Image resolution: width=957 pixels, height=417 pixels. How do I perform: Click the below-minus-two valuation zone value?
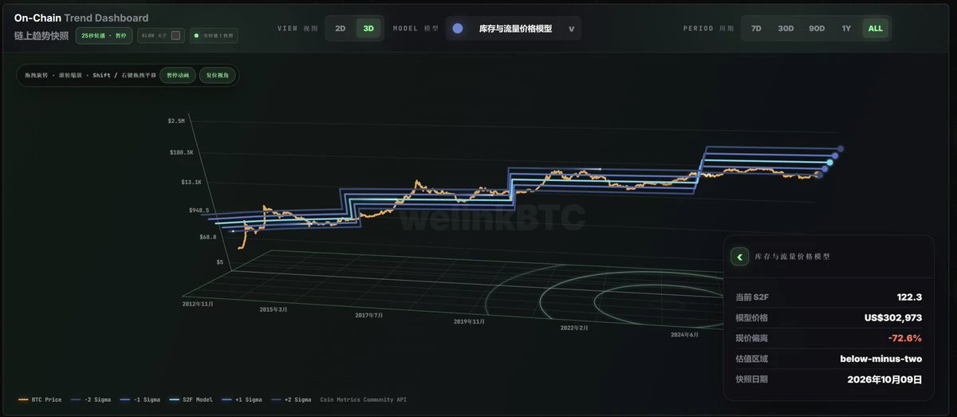(x=881, y=359)
